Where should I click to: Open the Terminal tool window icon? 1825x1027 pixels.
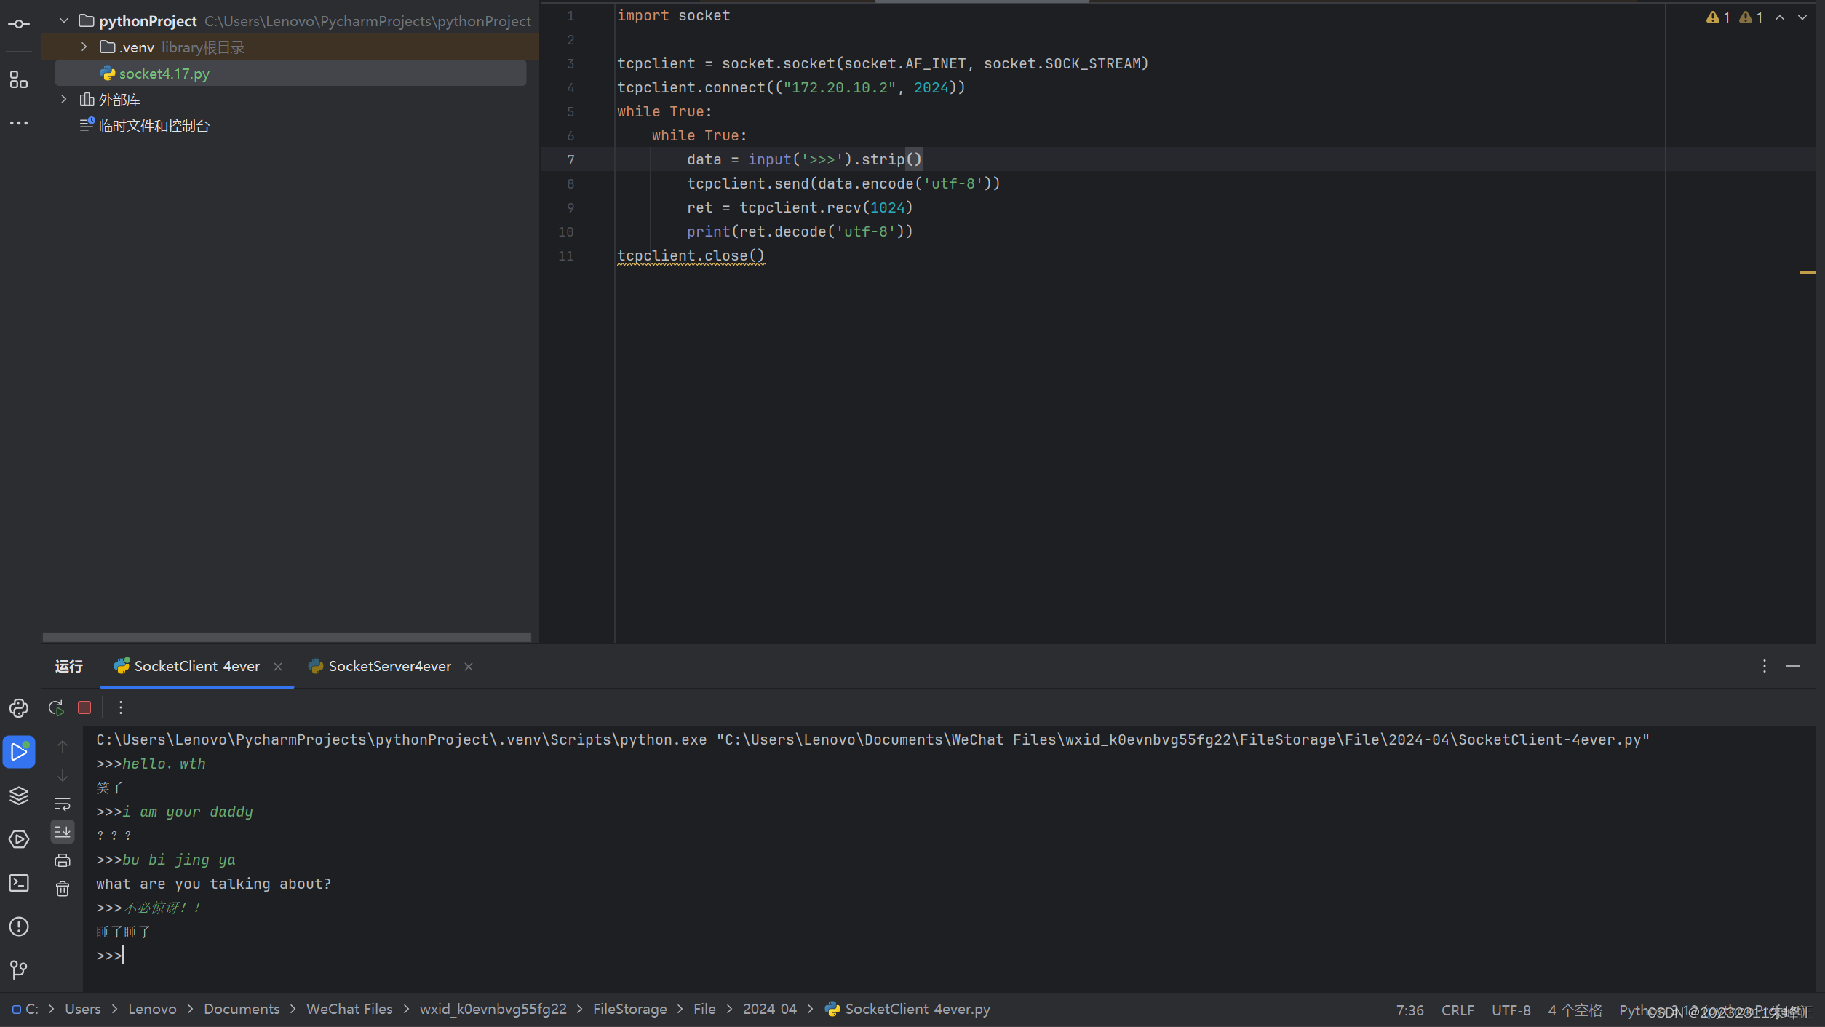click(x=19, y=883)
